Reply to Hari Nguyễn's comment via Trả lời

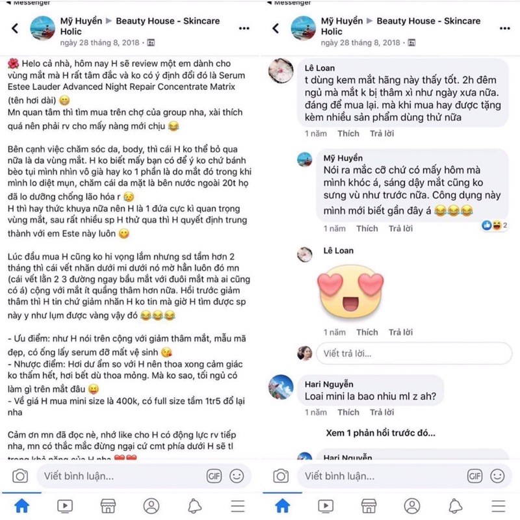pyautogui.click(x=382, y=412)
